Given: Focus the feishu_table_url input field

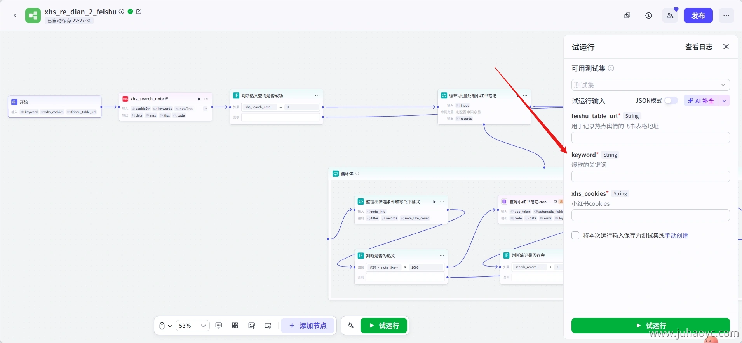Looking at the screenshot, I should coord(651,138).
